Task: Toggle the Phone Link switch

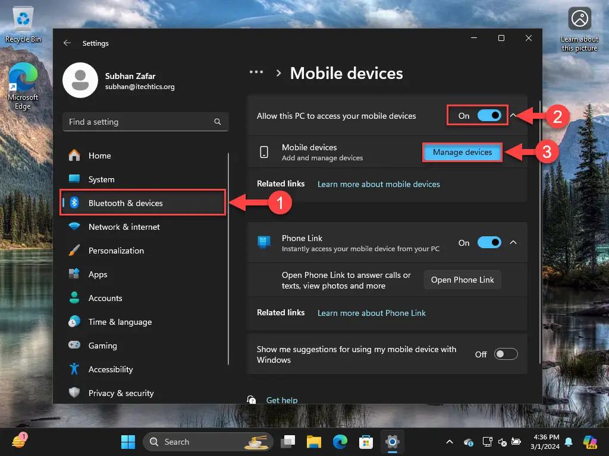Action: [x=489, y=242]
